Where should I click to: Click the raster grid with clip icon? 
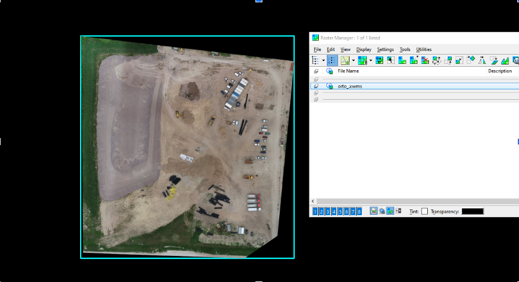[x=362, y=60]
